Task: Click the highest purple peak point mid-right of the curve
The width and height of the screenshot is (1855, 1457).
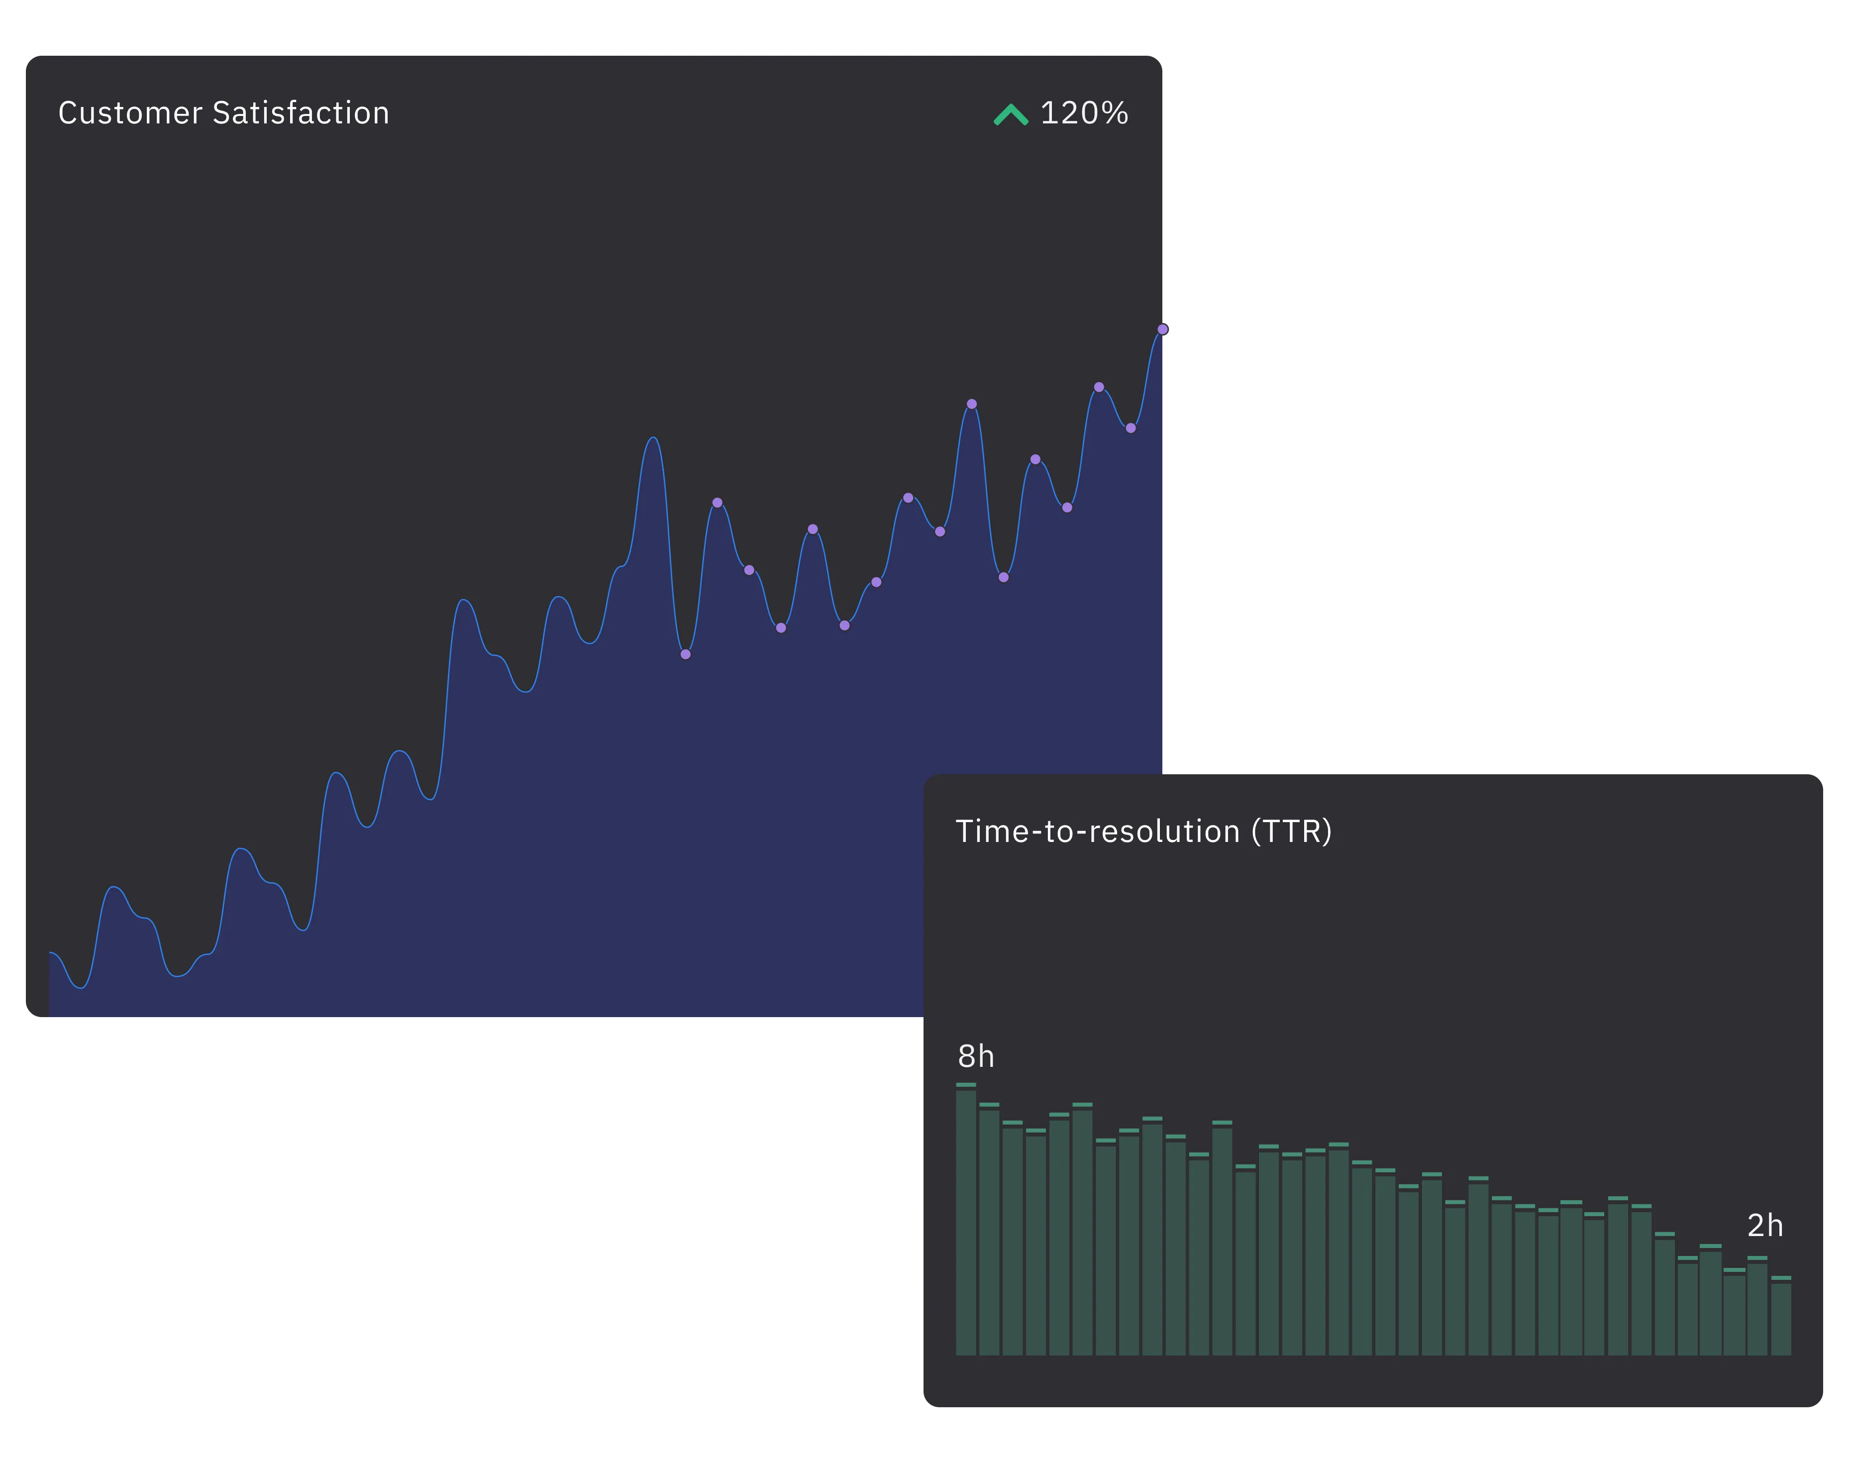Action: coord(971,405)
